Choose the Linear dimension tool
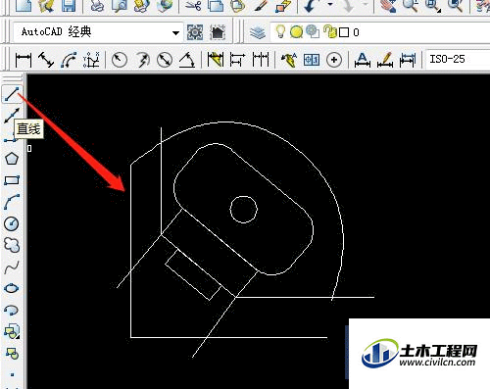The width and height of the screenshot is (490, 389). click(24, 60)
